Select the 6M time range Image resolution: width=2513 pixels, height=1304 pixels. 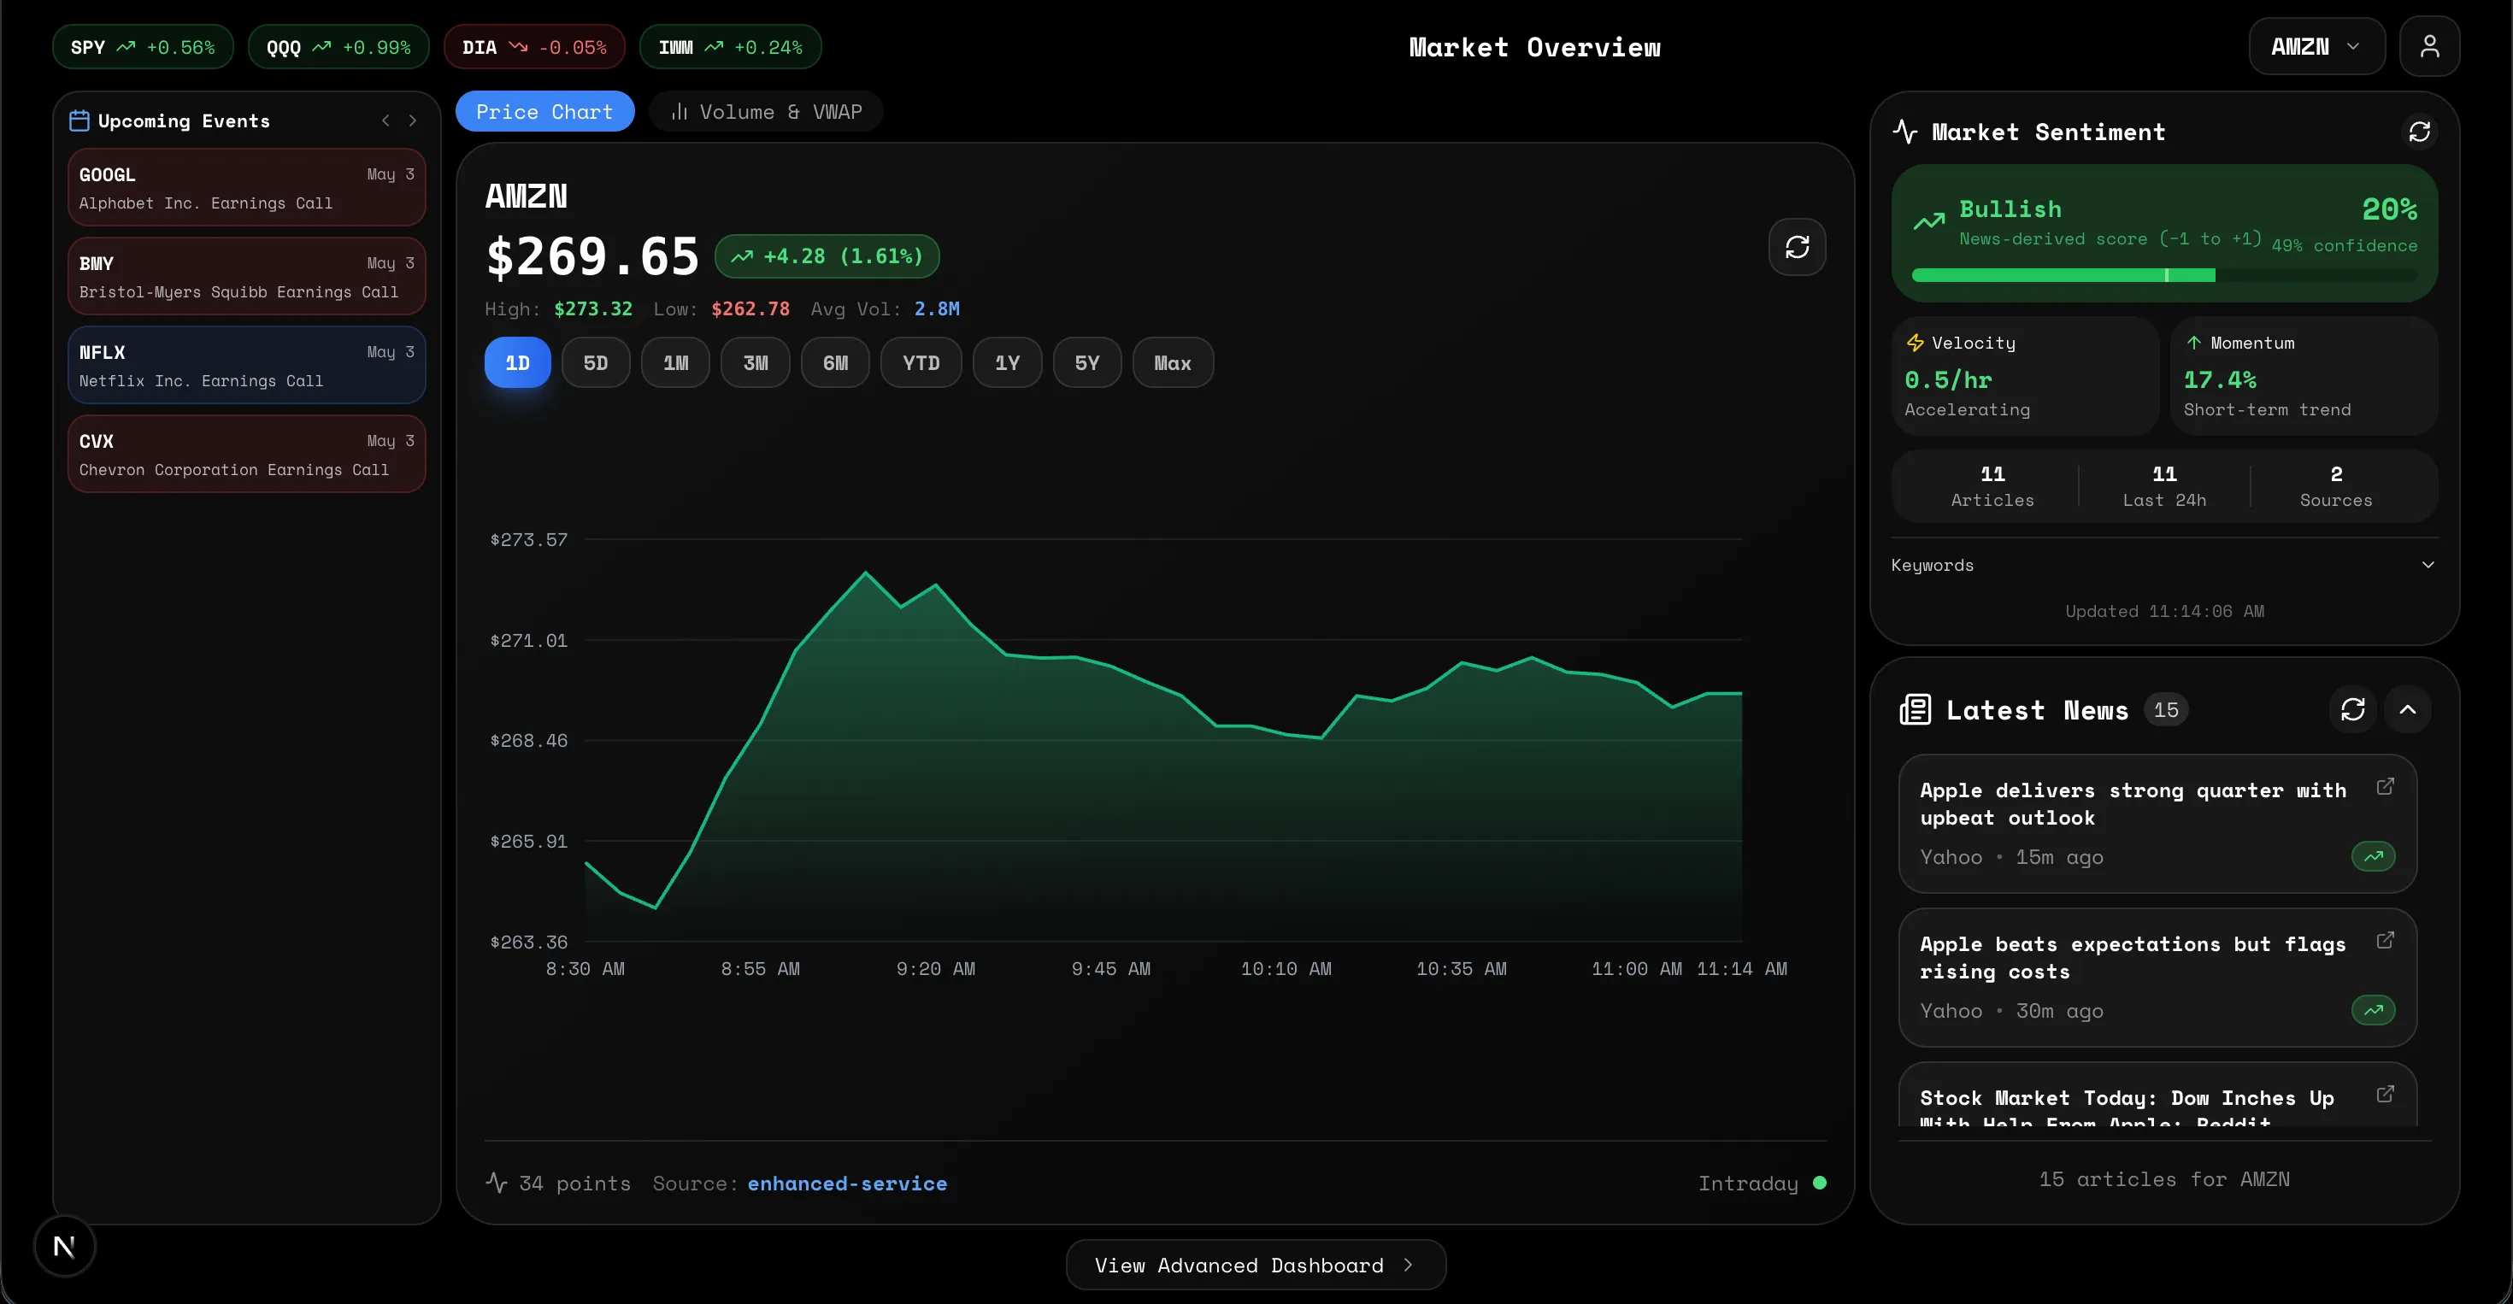835,363
